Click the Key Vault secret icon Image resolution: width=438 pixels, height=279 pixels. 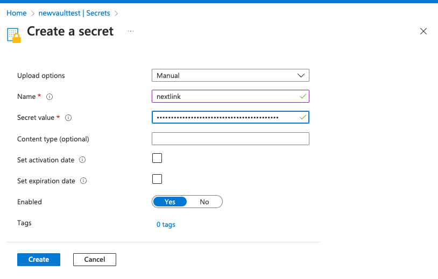(x=13, y=34)
